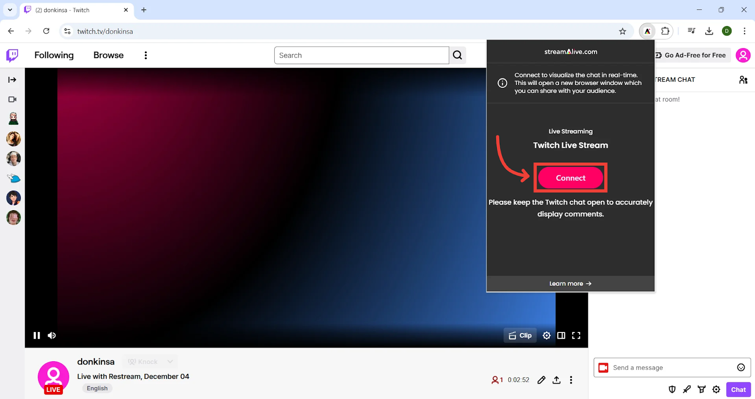Image resolution: width=755 pixels, height=399 pixels.
Task: Open the chat community list icon
Action: click(743, 80)
